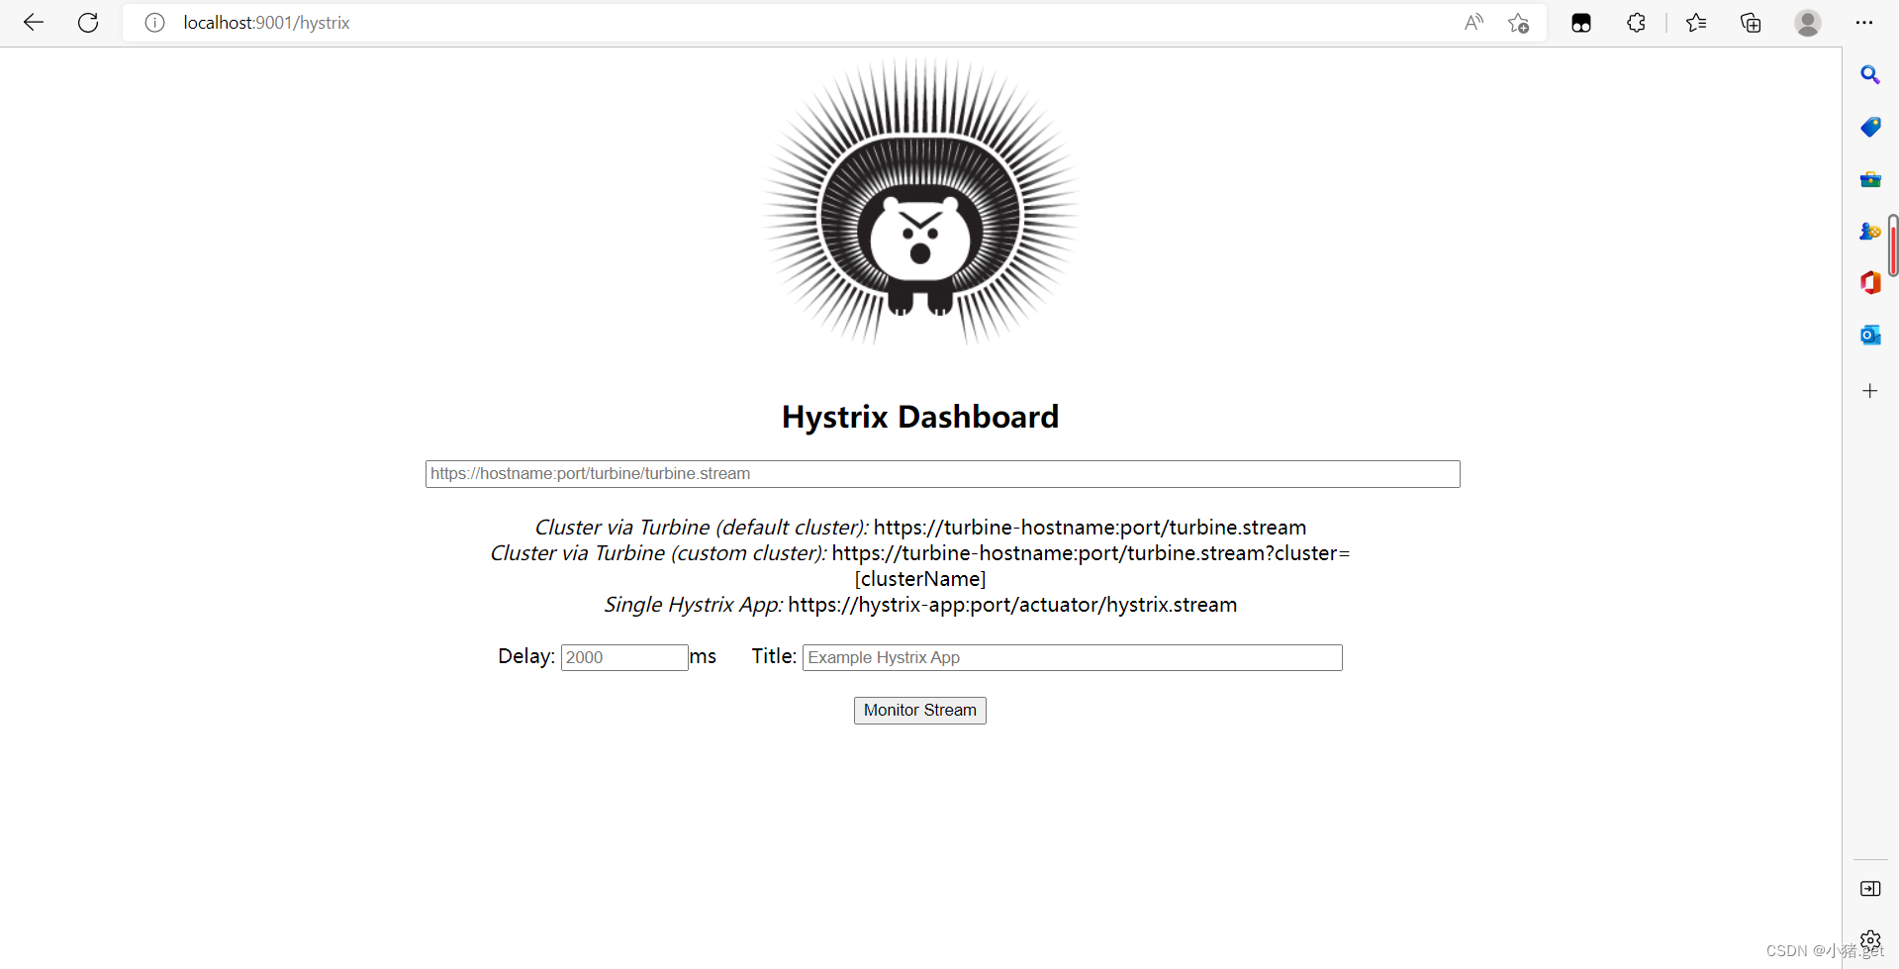
Task: Click the Monitor Stream button
Action: pos(918,710)
